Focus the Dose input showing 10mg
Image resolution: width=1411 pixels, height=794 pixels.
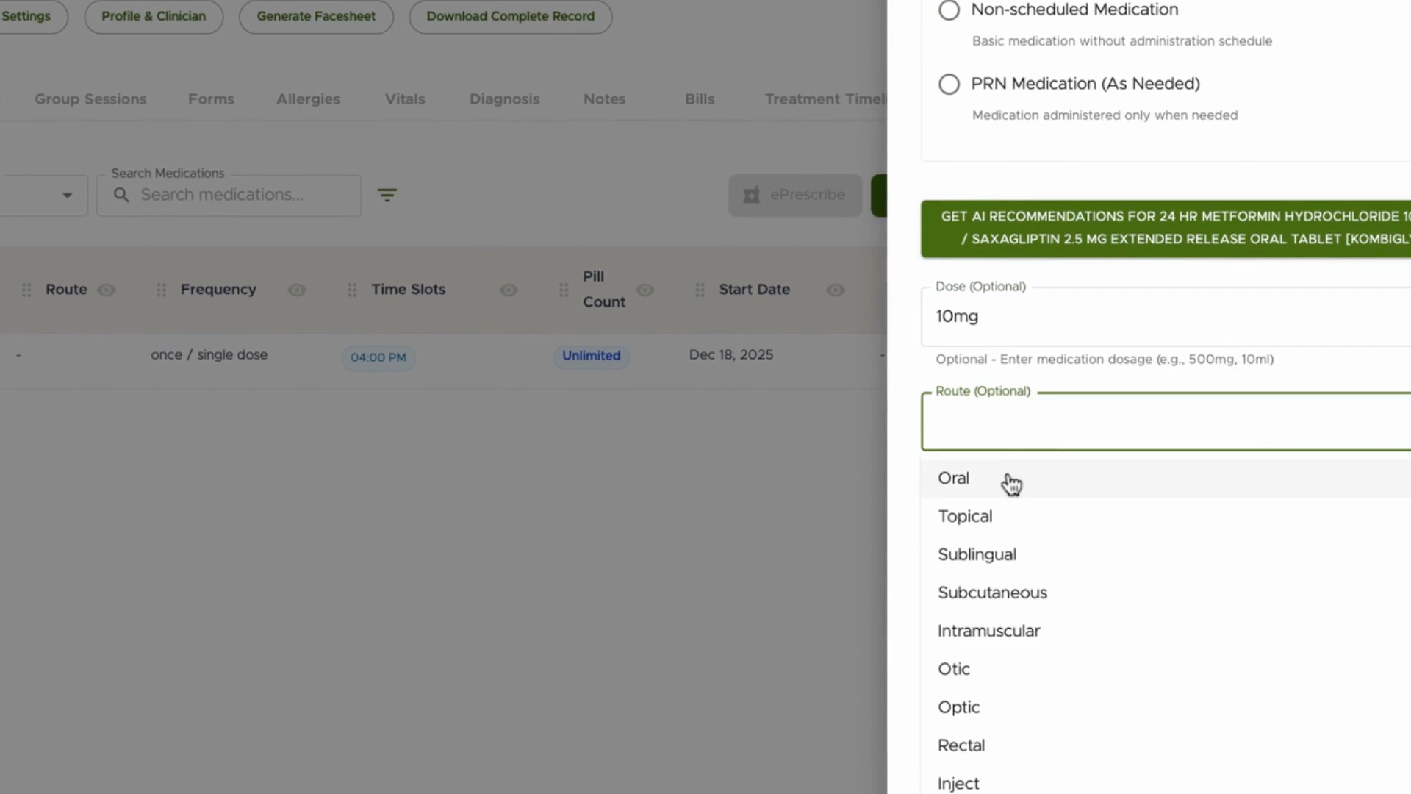pyautogui.click(x=1166, y=316)
